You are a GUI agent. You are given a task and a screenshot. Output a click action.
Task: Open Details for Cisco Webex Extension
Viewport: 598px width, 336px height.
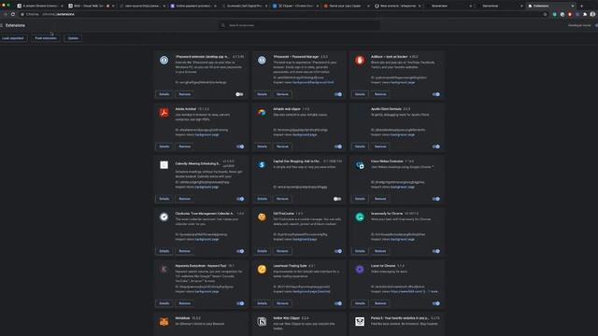(x=360, y=199)
